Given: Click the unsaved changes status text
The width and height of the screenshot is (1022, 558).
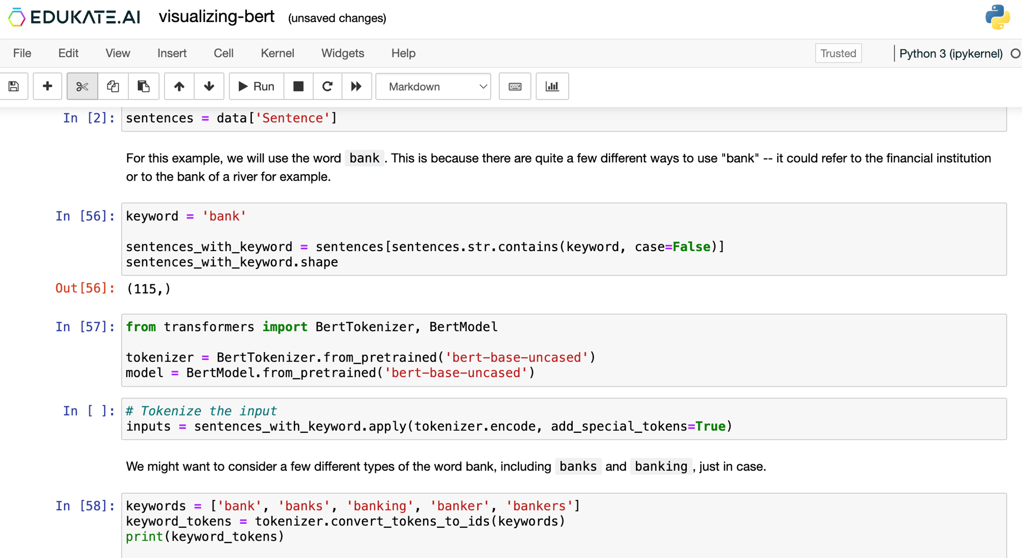Looking at the screenshot, I should [337, 18].
